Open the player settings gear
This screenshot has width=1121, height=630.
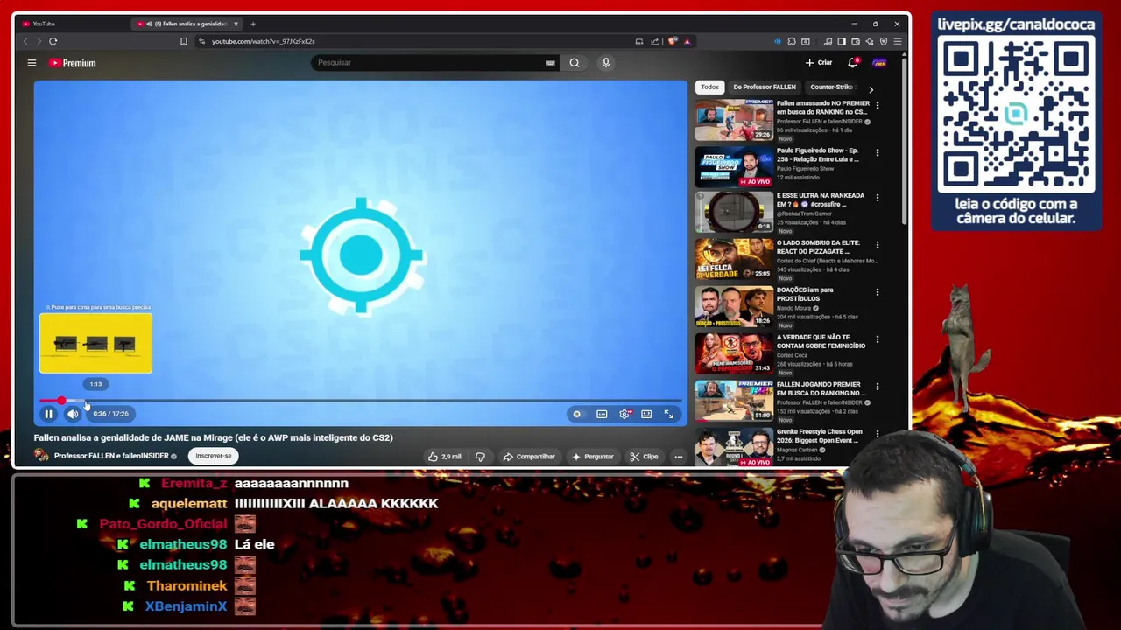point(624,414)
